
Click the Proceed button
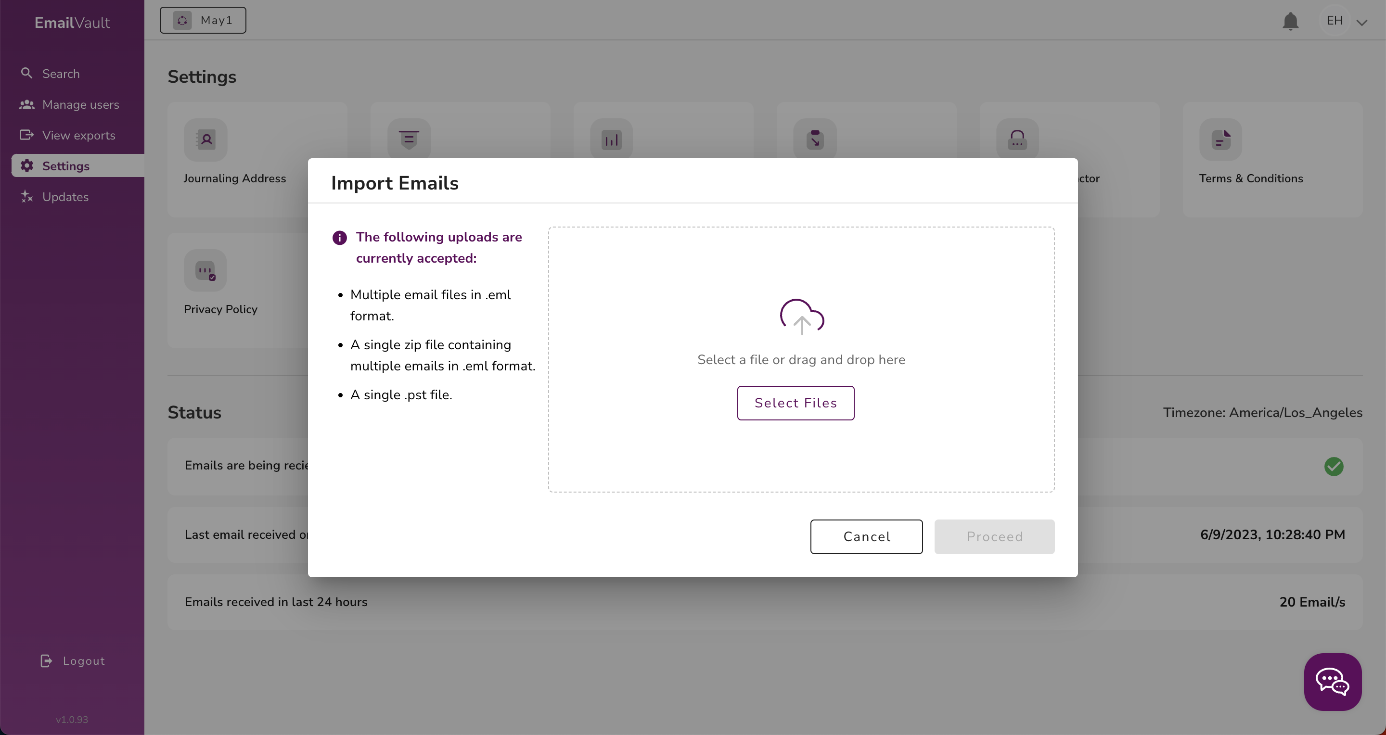coord(994,537)
